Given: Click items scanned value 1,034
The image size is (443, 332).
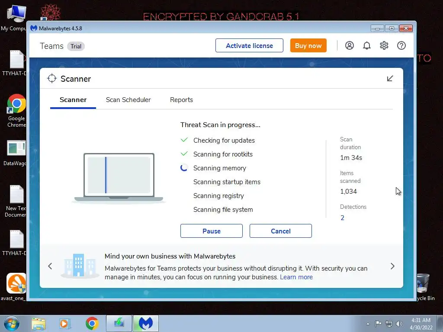Looking at the screenshot, I should [x=348, y=192].
